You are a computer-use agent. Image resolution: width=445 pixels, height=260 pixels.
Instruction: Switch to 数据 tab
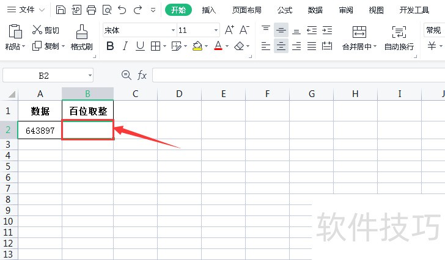[315, 10]
